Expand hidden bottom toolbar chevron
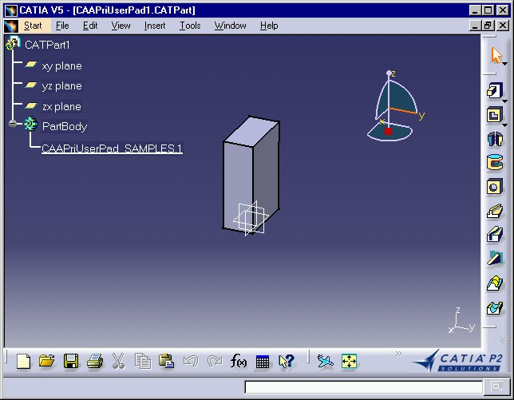 [398, 354]
